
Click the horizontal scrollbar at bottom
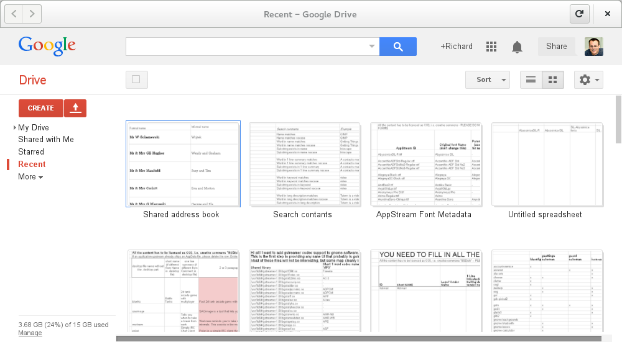click(359, 338)
